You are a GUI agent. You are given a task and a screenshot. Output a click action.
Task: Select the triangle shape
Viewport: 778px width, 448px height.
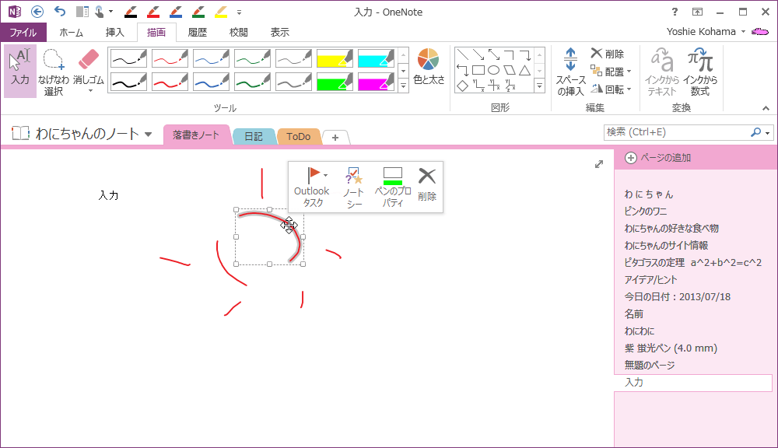coord(524,71)
